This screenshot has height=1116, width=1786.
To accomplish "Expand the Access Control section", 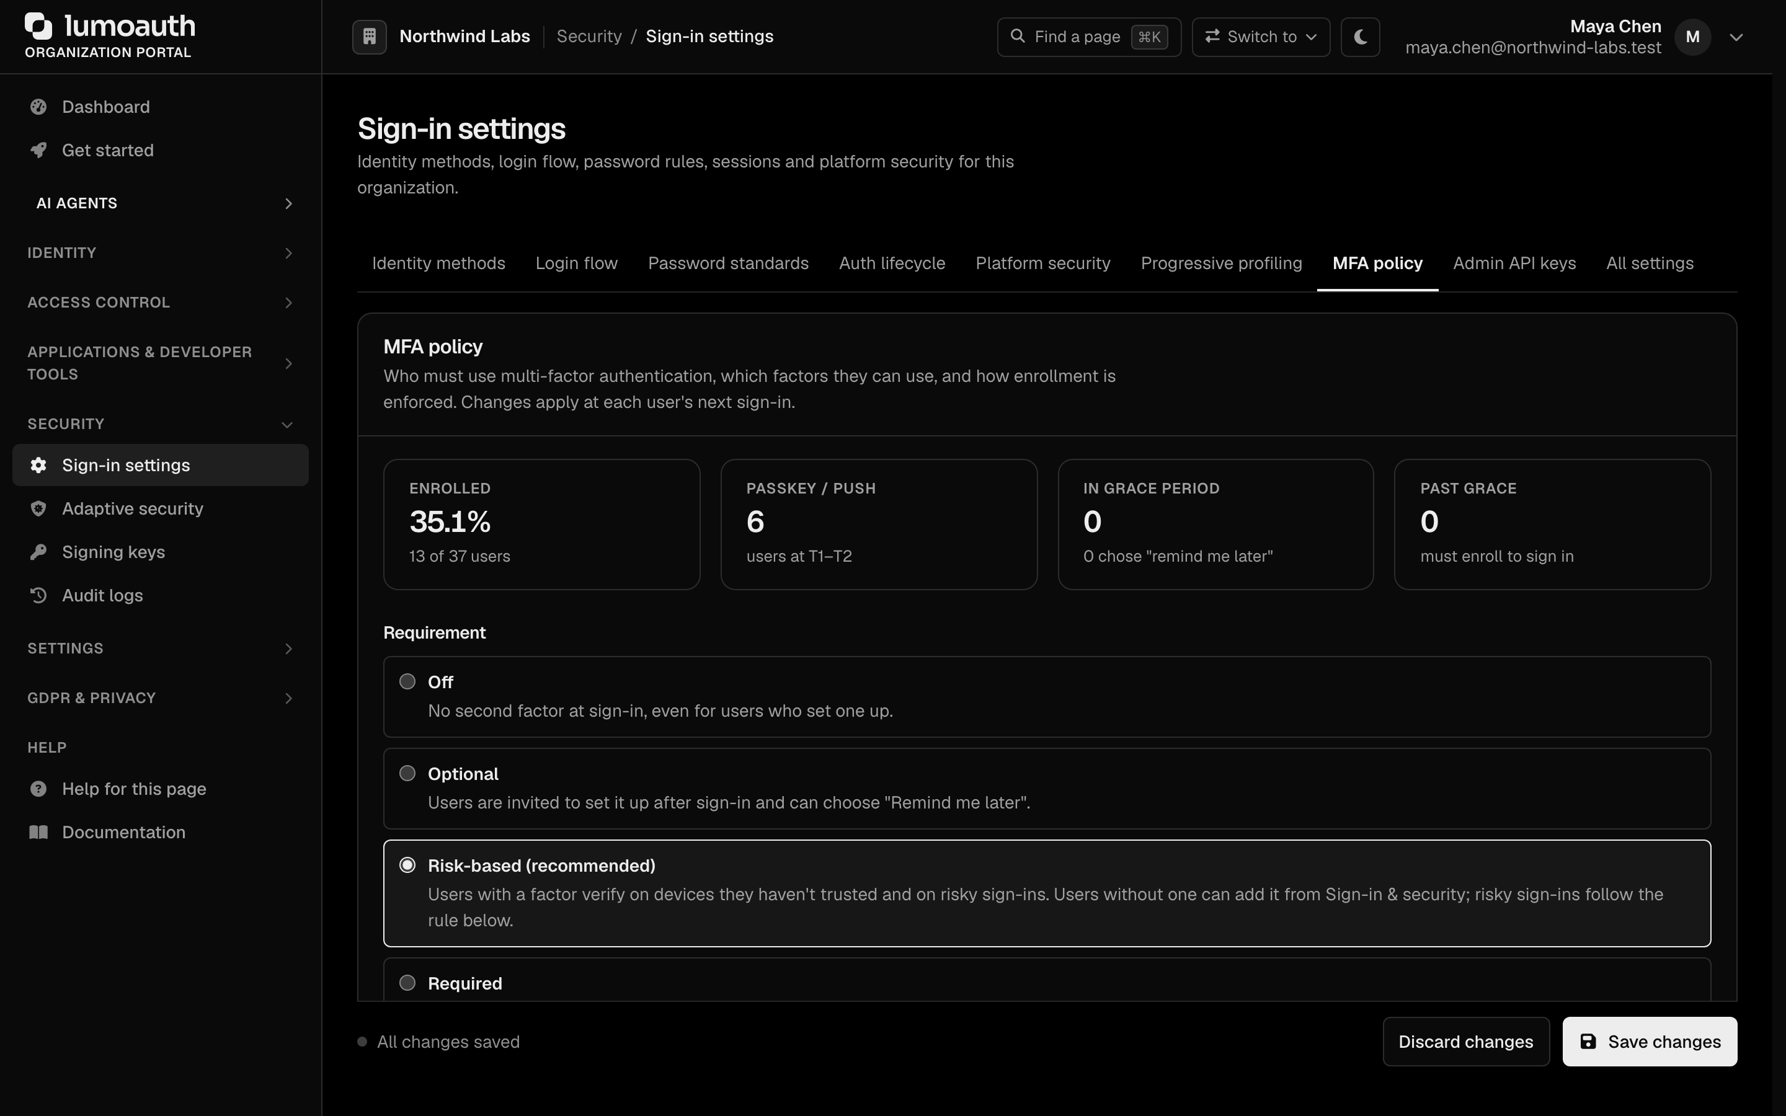I will [x=161, y=303].
